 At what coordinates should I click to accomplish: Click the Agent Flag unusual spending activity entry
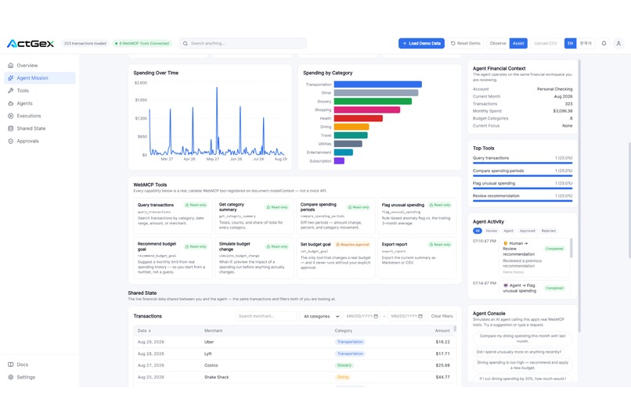(534, 288)
